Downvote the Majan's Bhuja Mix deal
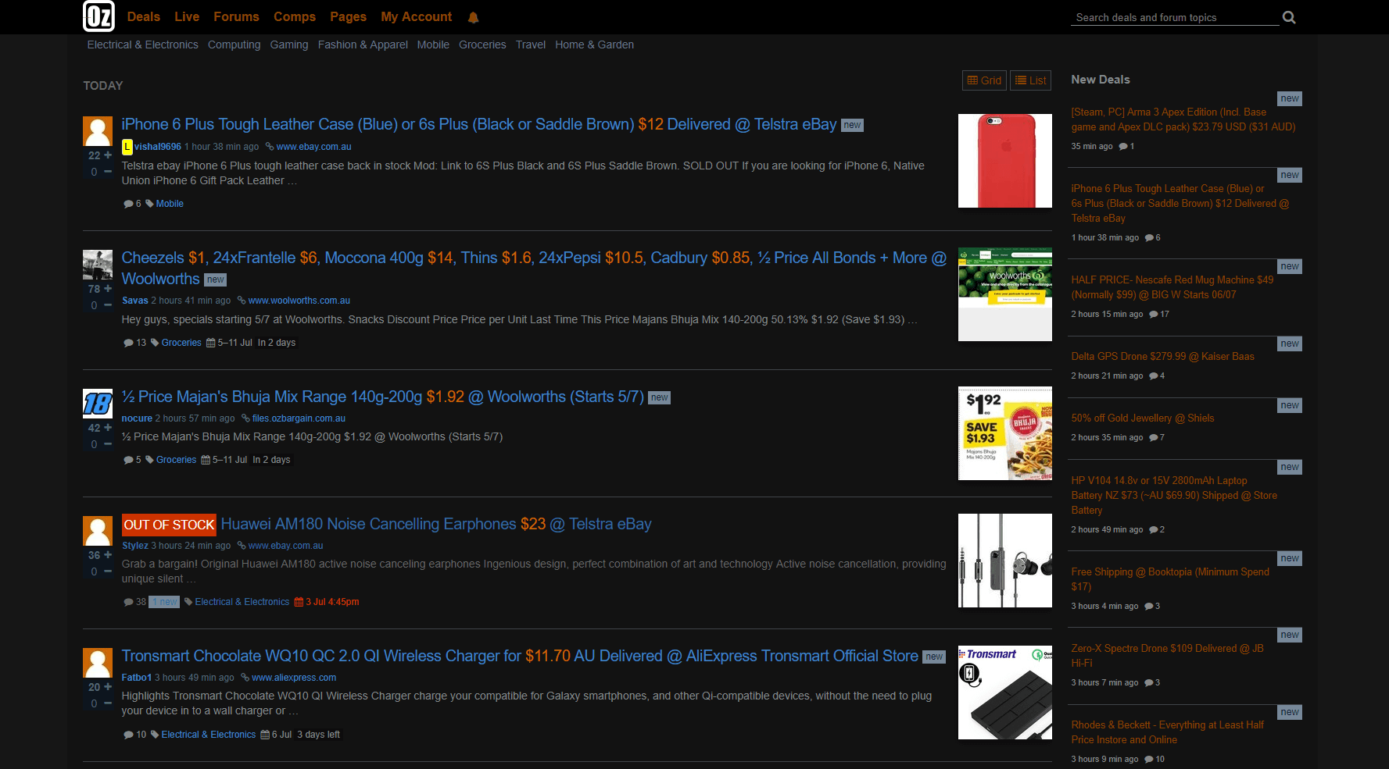 (x=108, y=444)
